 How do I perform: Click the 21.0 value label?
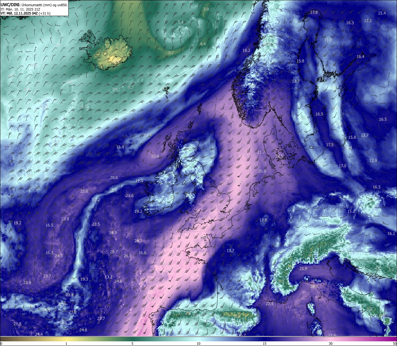(73, 312)
